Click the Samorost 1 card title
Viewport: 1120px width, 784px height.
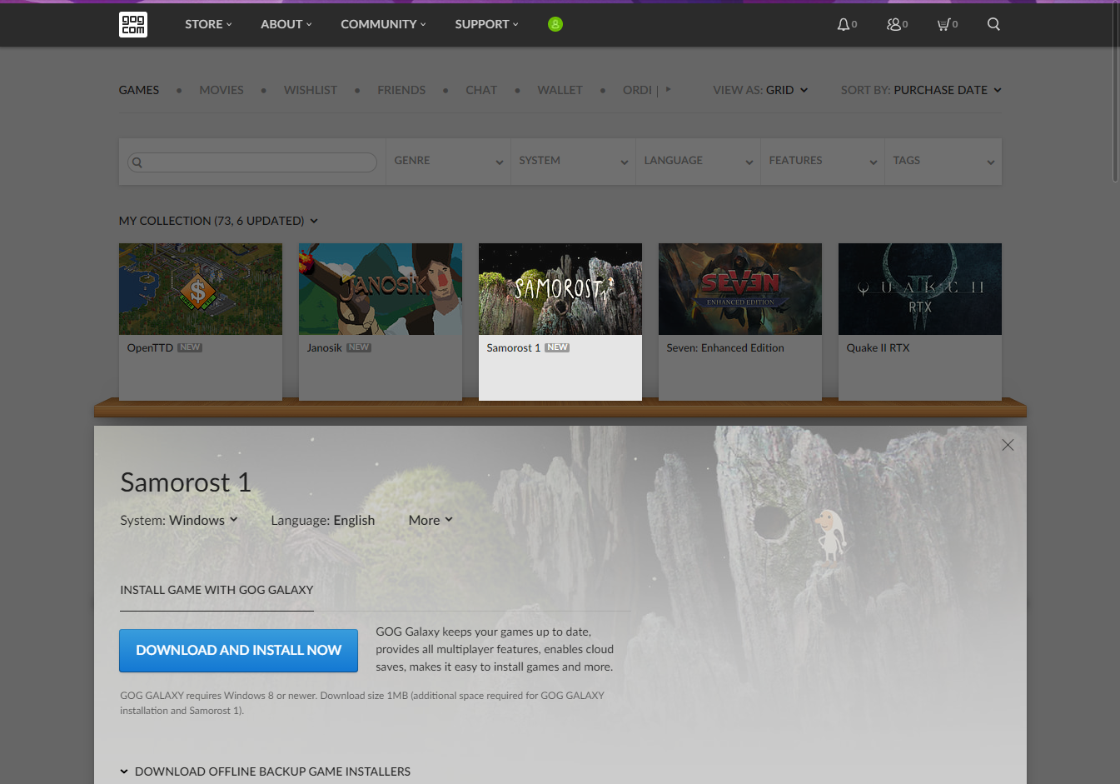[x=514, y=348]
